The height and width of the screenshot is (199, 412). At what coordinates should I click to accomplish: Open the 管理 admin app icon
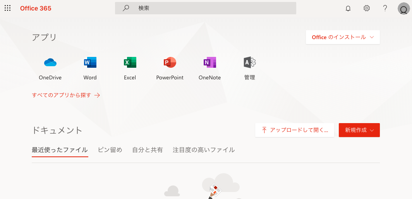point(250,62)
